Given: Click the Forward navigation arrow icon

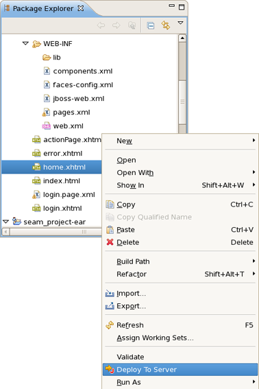Looking at the screenshot, I should point(116,25).
